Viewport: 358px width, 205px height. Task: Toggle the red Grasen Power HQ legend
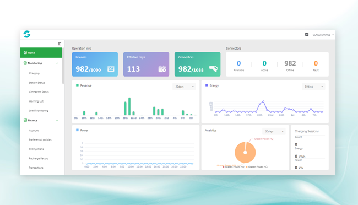point(234,167)
